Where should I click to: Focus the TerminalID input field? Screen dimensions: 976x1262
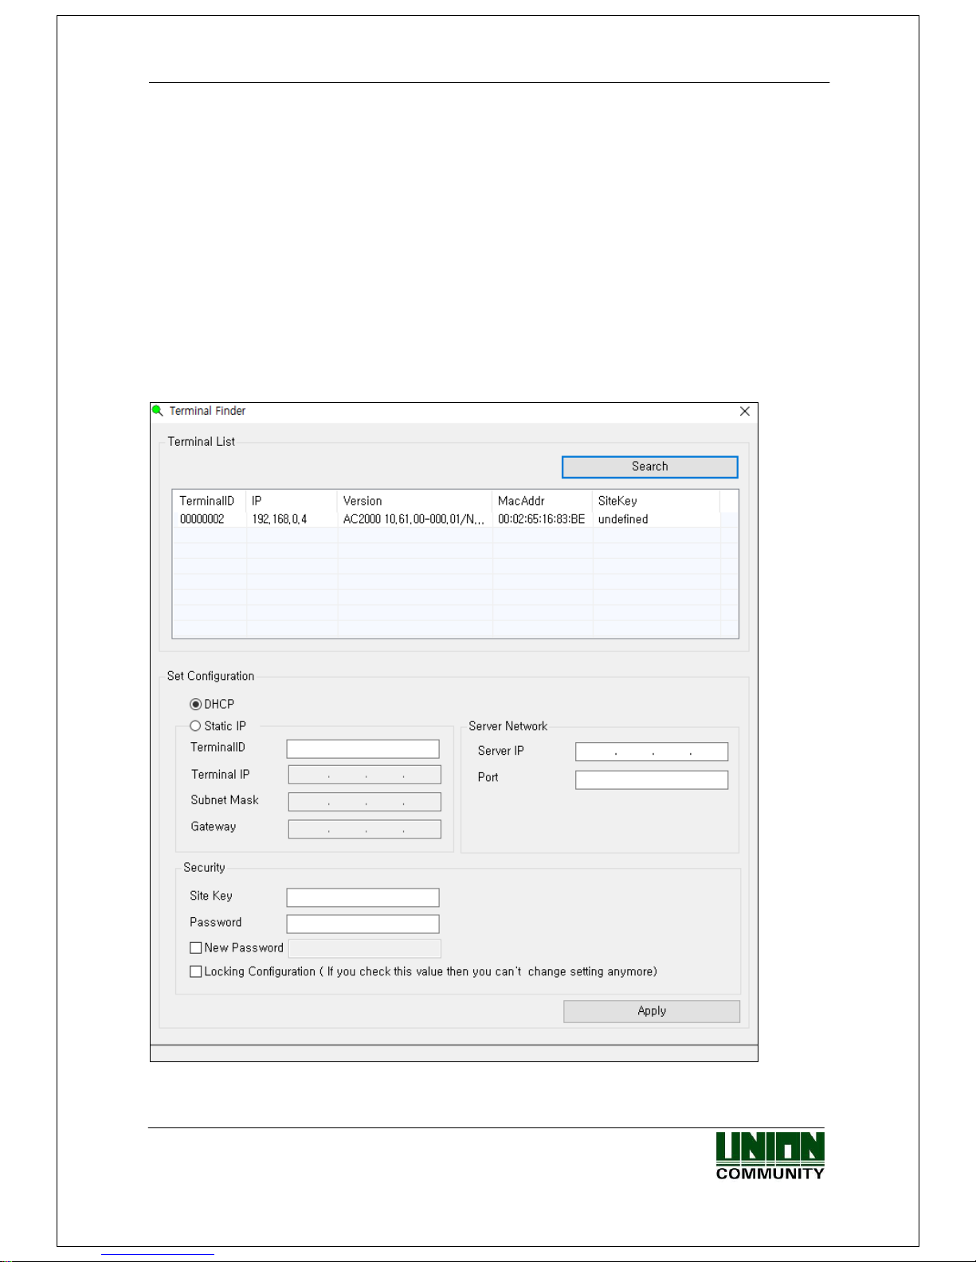click(x=363, y=749)
